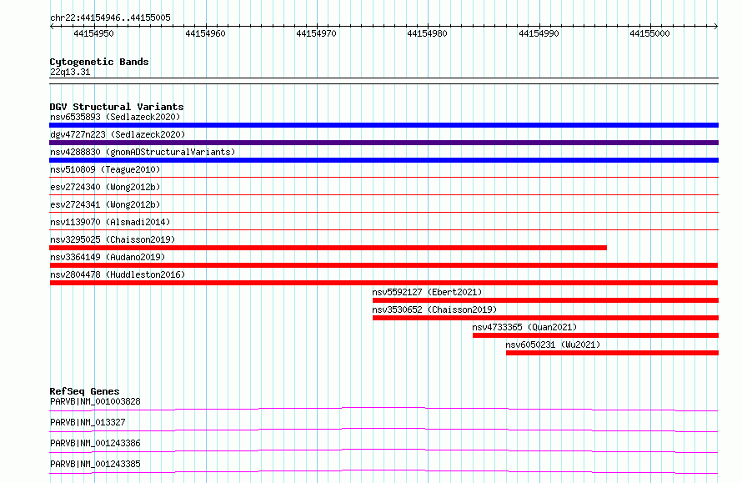Click variant label nsv5592127 (Ebert2021)

427,292
